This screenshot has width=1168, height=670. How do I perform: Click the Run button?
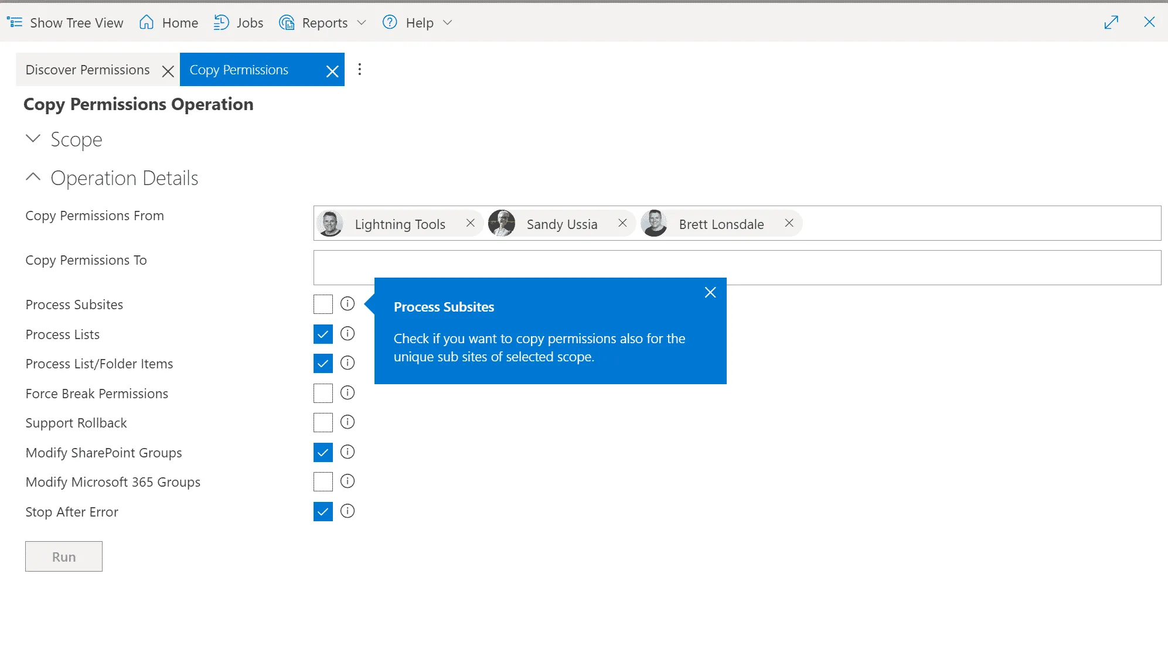pos(63,556)
